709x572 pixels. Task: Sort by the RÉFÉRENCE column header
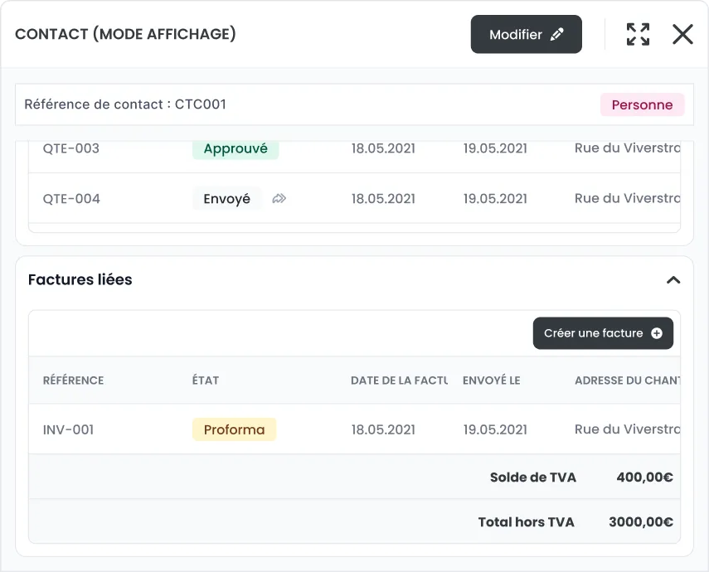coord(74,381)
